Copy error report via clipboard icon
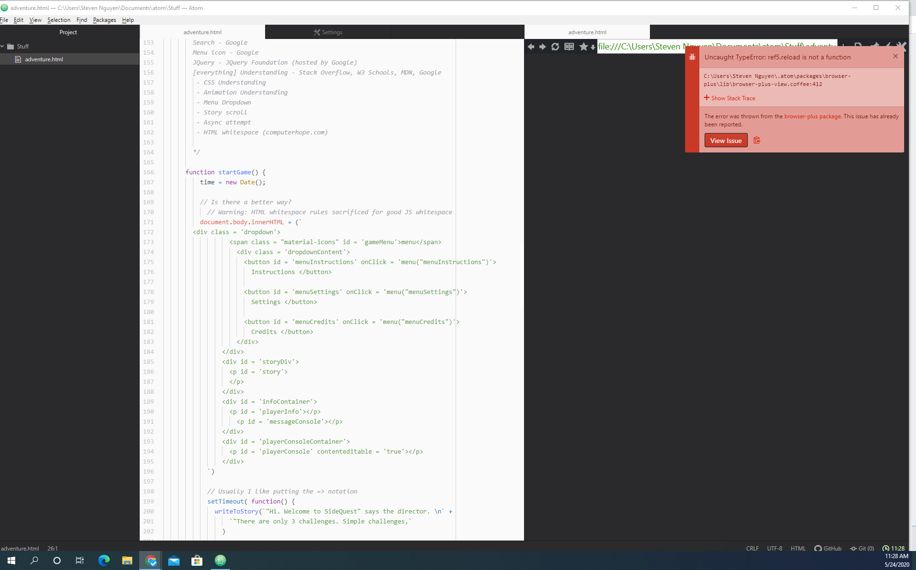The height and width of the screenshot is (570, 916). (757, 140)
